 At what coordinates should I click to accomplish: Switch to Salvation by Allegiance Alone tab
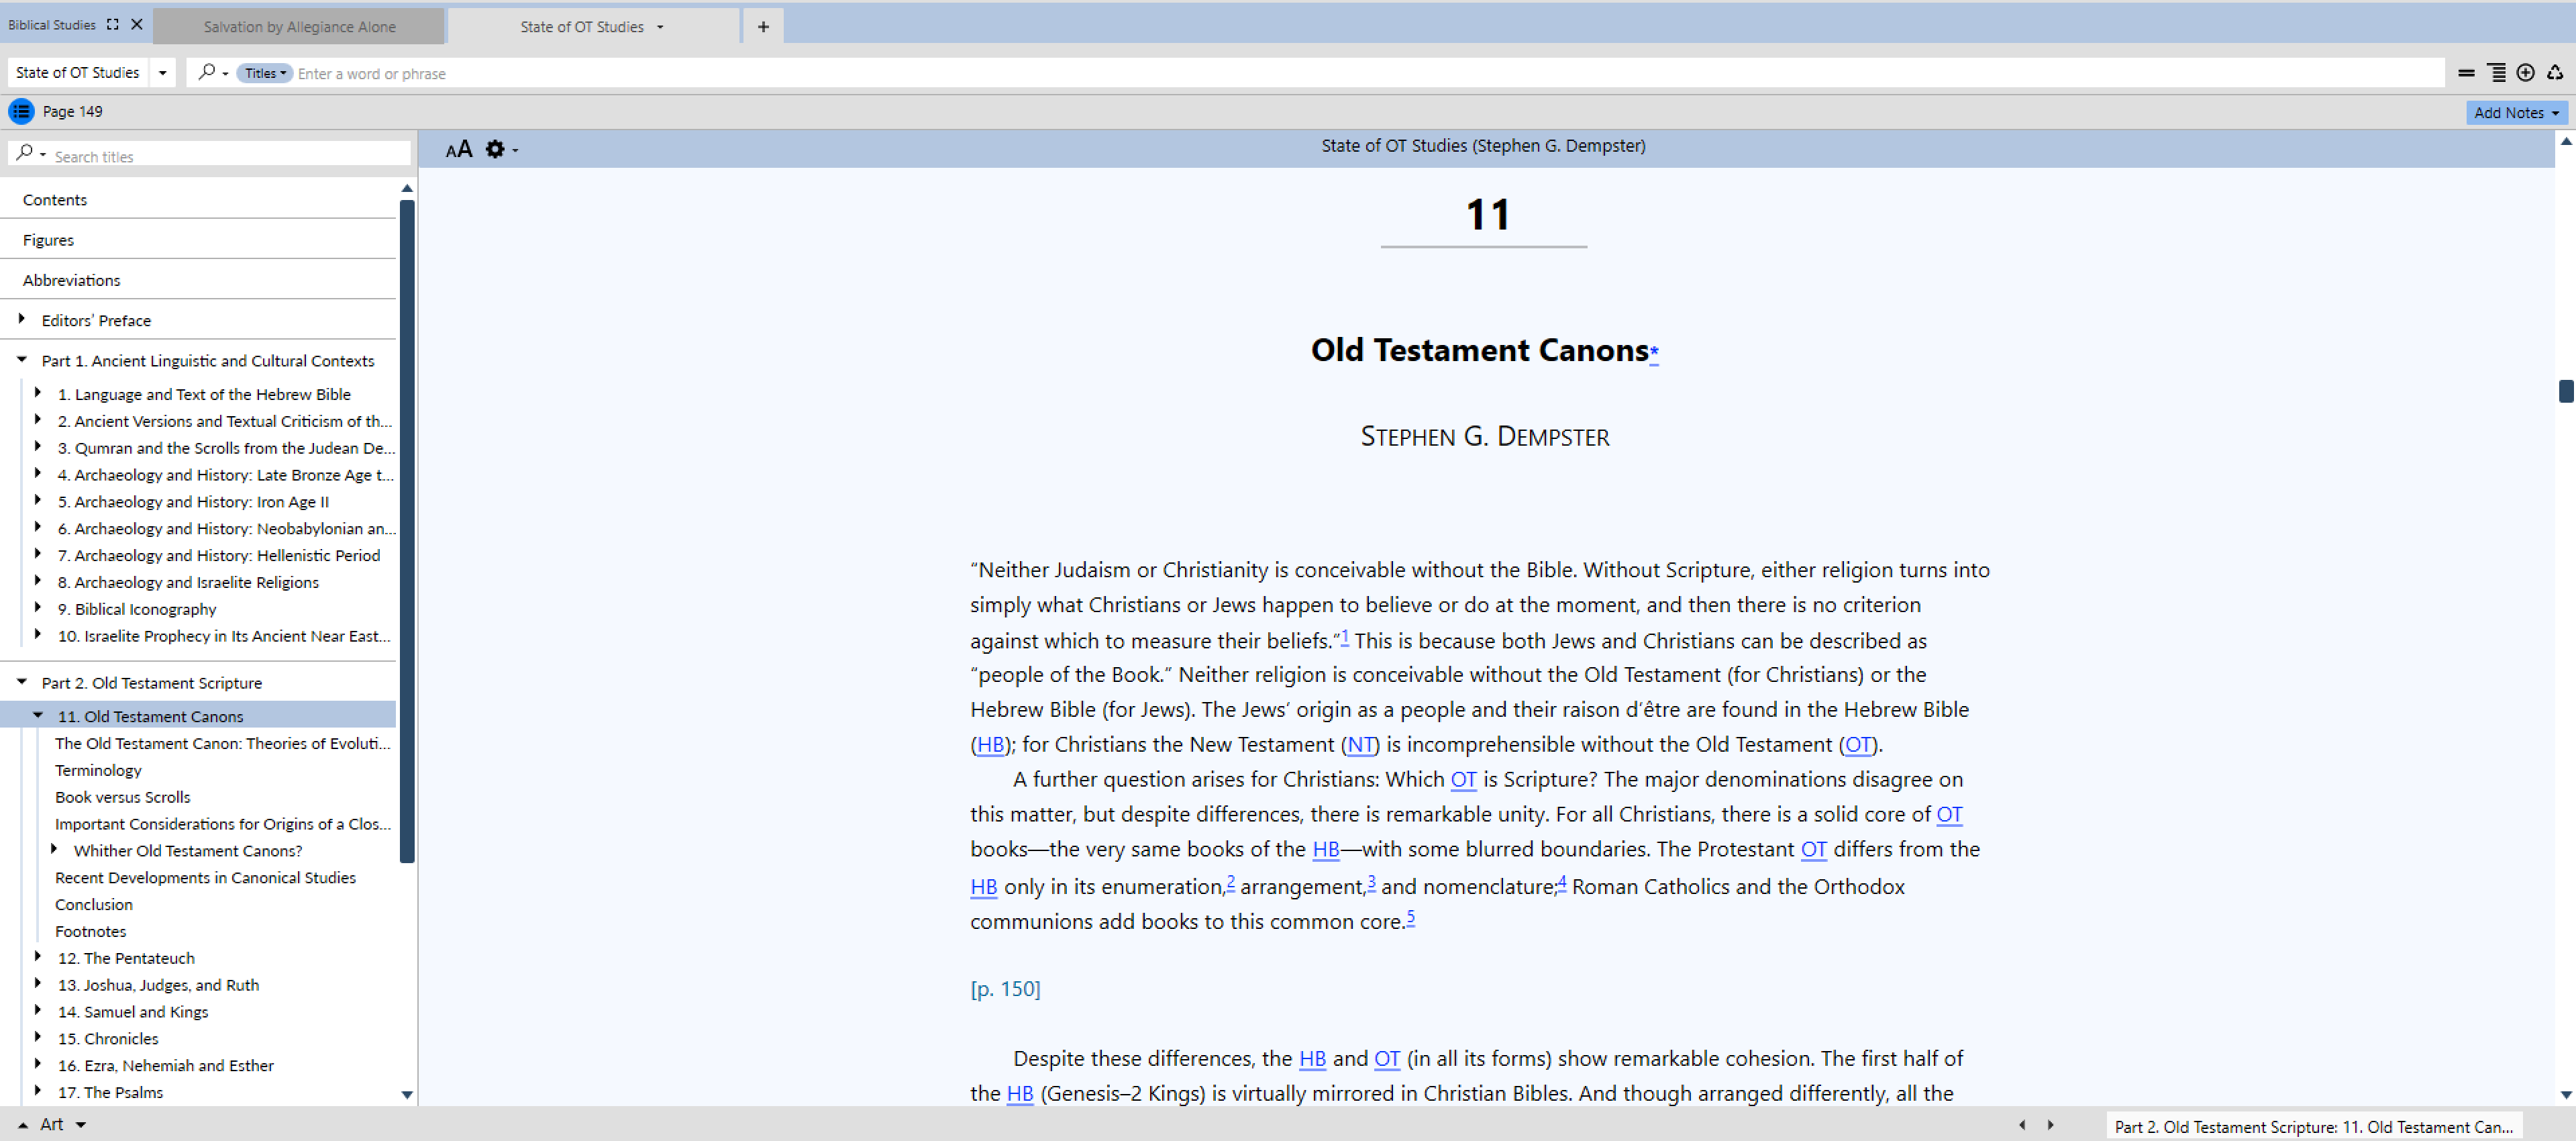click(x=299, y=27)
